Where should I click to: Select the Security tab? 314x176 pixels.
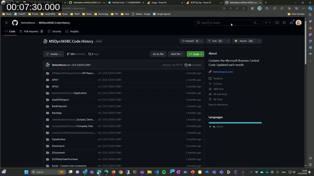pos(55,31)
